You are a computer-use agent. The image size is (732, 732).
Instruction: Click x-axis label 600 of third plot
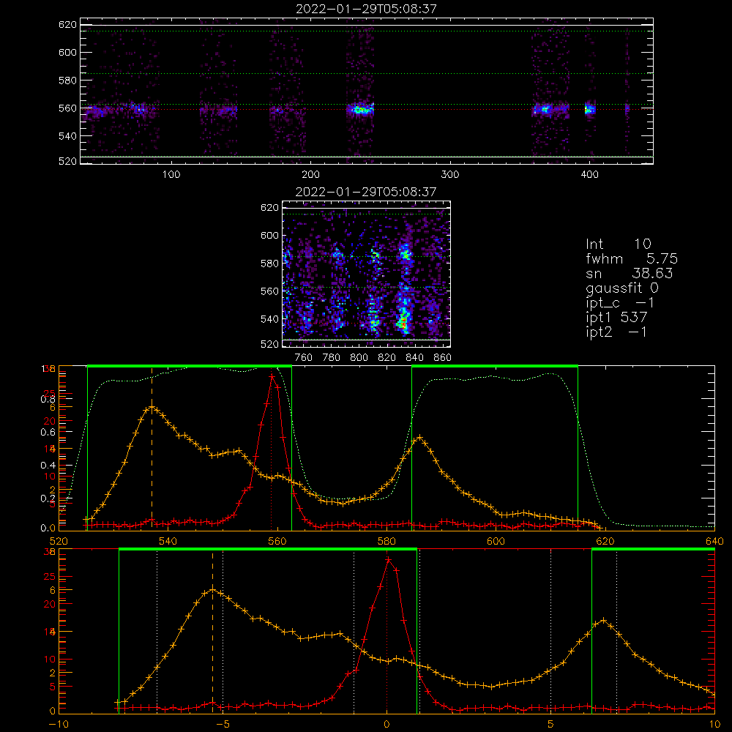click(x=496, y=541)
